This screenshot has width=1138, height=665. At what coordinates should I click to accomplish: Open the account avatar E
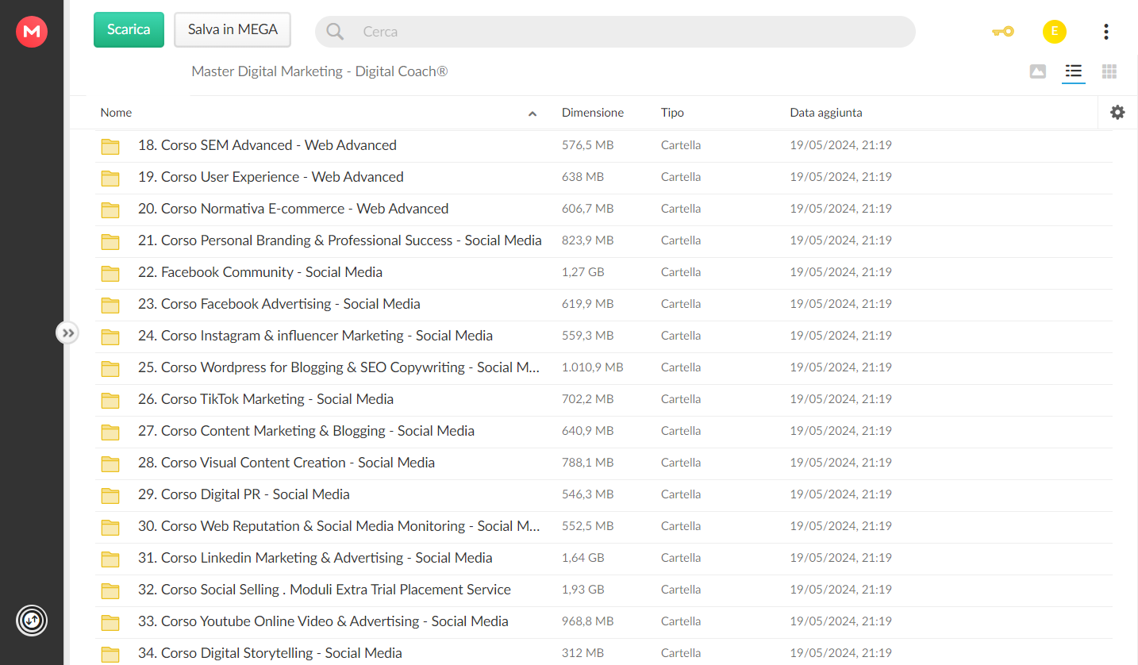pyautogui.click(x=1055, y=32)
